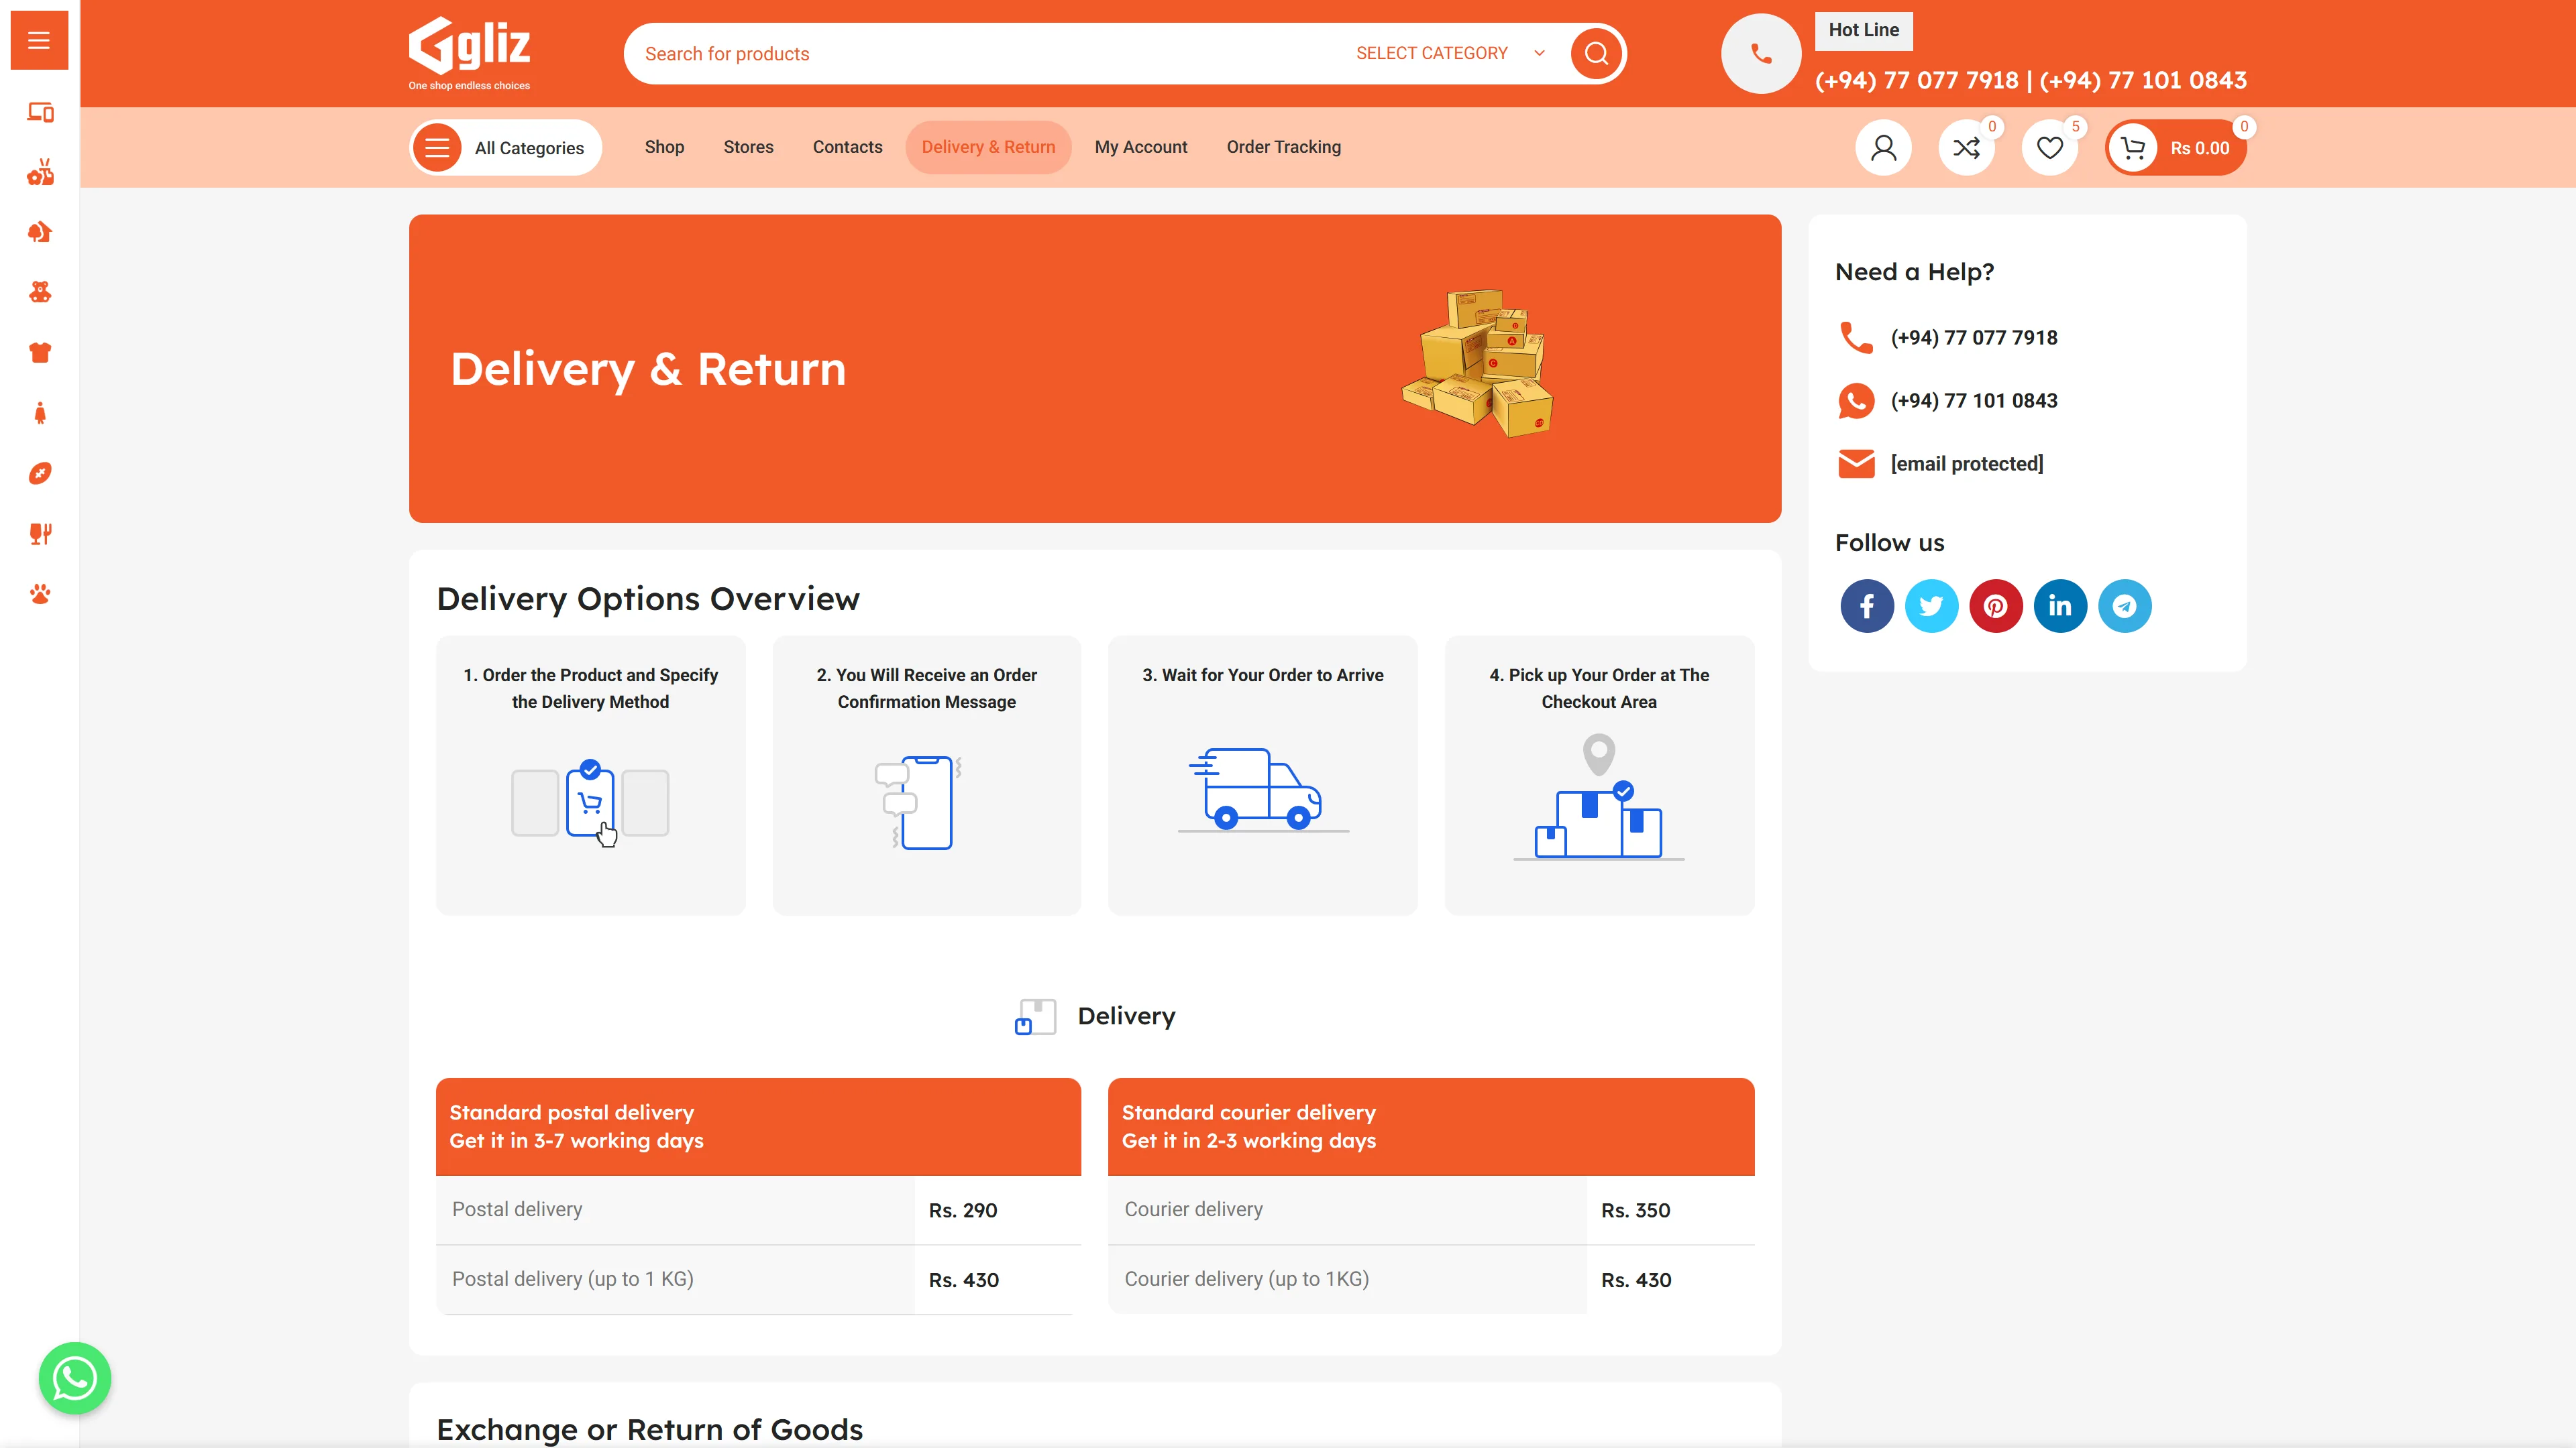Open the Telegram social icon
Image resolution: width=2576 pixels, height=1448 pixels.
point(2124,605)
